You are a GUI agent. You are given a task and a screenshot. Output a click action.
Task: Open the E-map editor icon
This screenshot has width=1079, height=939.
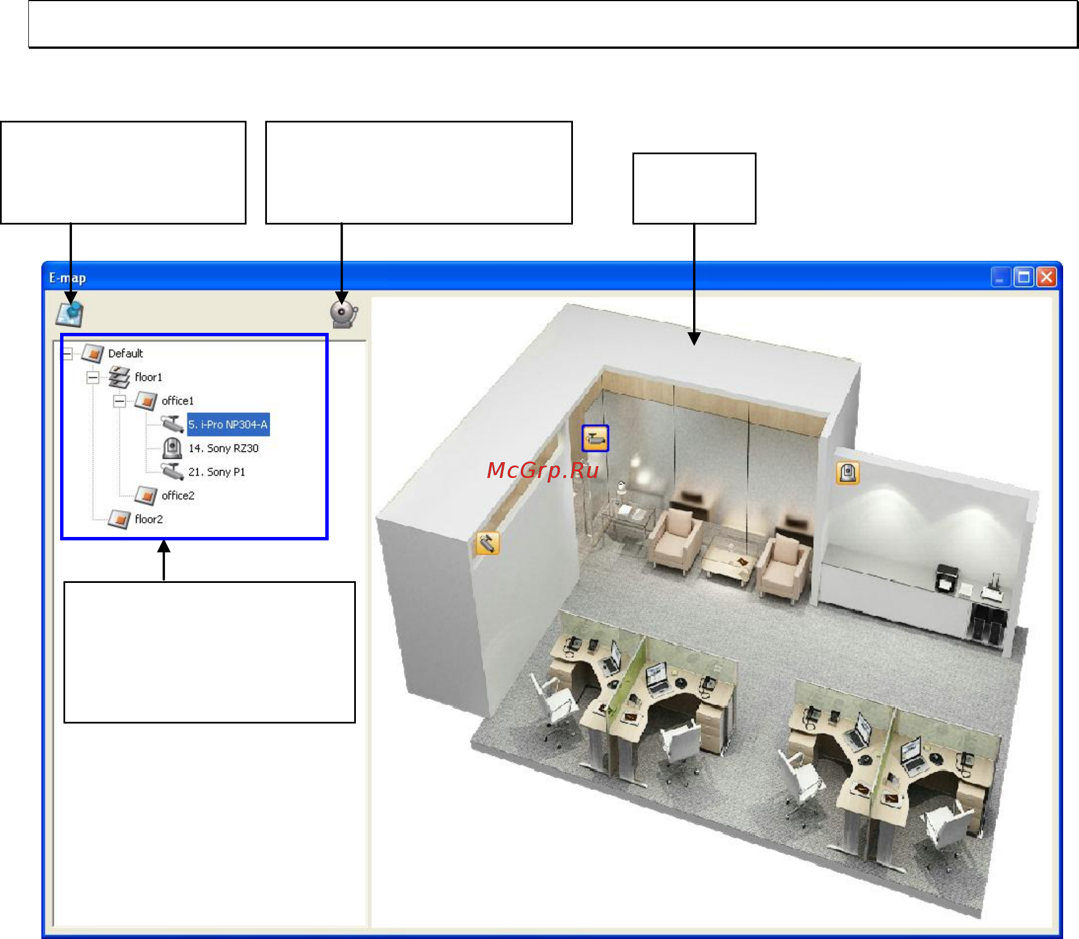(x=70, y=314)
